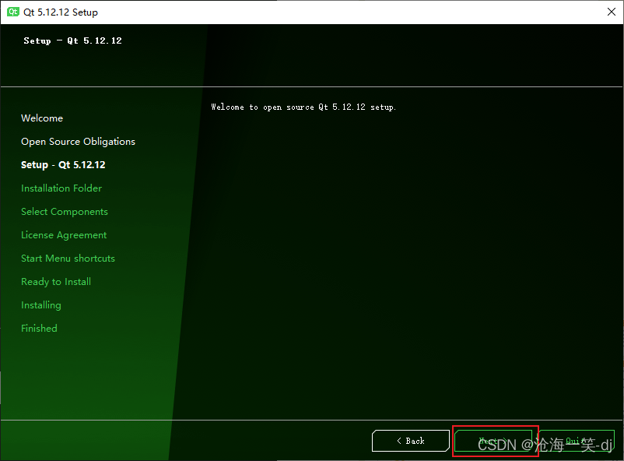
Task: Select the Start Menu shortcuts step
Action: click(68, 258)
